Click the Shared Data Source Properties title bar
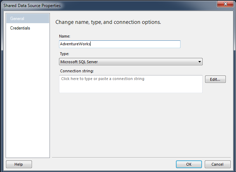Image resolution: width=236 pixels, height=172 pixels. pos(105,5)
